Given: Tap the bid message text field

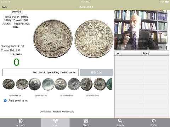Looking at the screenshot, I should (x=41, y=72).
